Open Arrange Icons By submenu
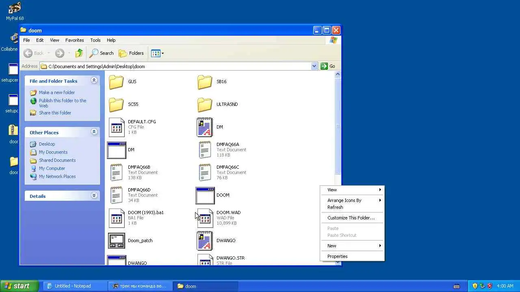Image resolution: width=520 pixels, height=292 pixels. coord(352,200)
